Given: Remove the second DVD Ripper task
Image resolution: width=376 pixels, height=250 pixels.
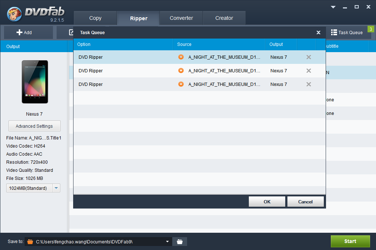Looking at the screenshot, I should tap(309, 71).
